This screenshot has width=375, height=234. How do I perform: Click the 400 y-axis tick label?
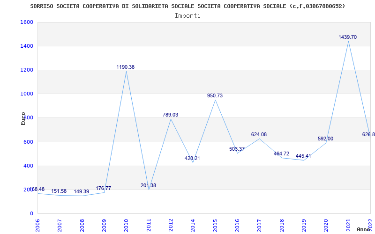point(28,166)
